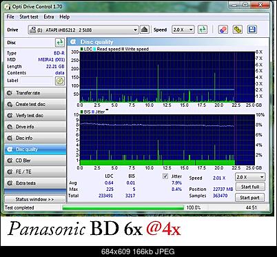Viewport: 277px width, 257px height.
Task: Toggle the Jitter checkbox
Action: [165, 176]
